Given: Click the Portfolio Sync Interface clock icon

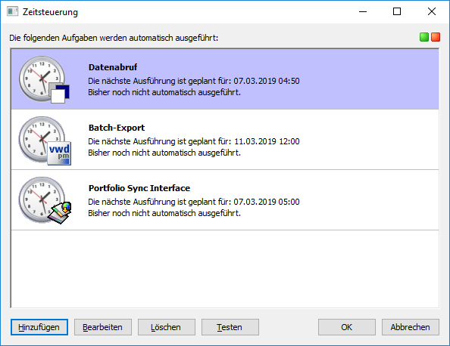Looking at the screenshot, I should (x=45, y=200).
